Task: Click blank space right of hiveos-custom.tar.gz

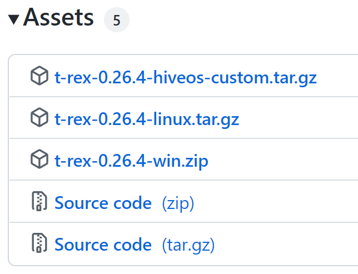Action: coord(338,77)
